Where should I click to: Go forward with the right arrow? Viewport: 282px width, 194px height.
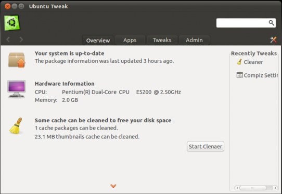point(21,40)
